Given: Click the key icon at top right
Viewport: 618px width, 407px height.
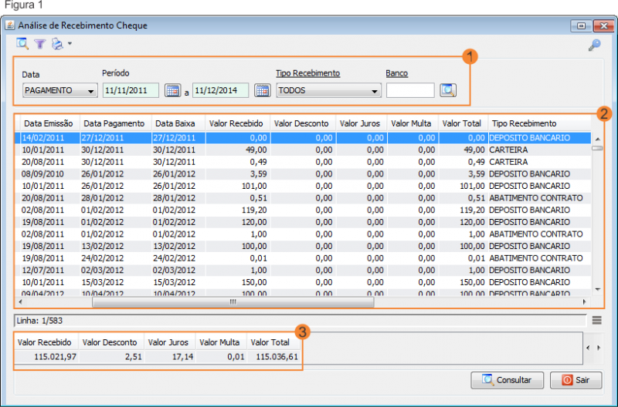Looking at the screenshot, I should (x=594, y=45).
